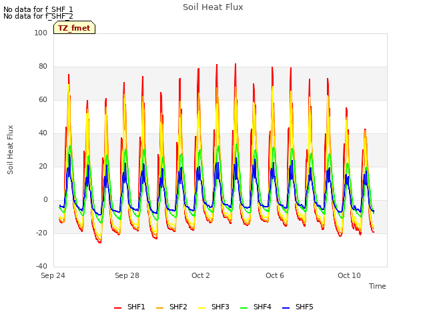Click the Oct 10 x-axis tick label

click(349, 275)
